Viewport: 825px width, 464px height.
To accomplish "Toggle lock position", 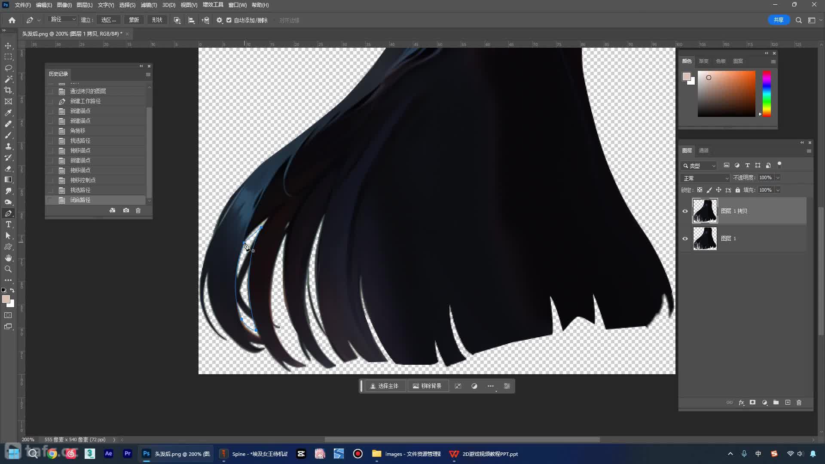I will 718,190.
